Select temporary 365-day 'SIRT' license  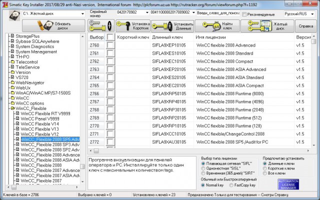tap(203, 173)
